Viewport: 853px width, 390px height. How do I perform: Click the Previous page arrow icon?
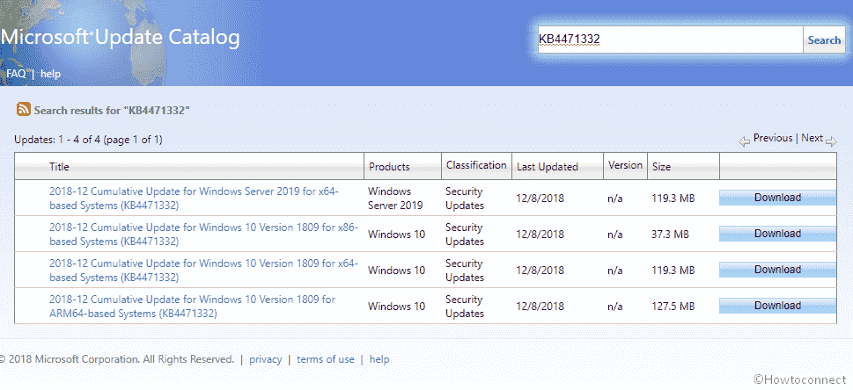click(x=745, y=141)
